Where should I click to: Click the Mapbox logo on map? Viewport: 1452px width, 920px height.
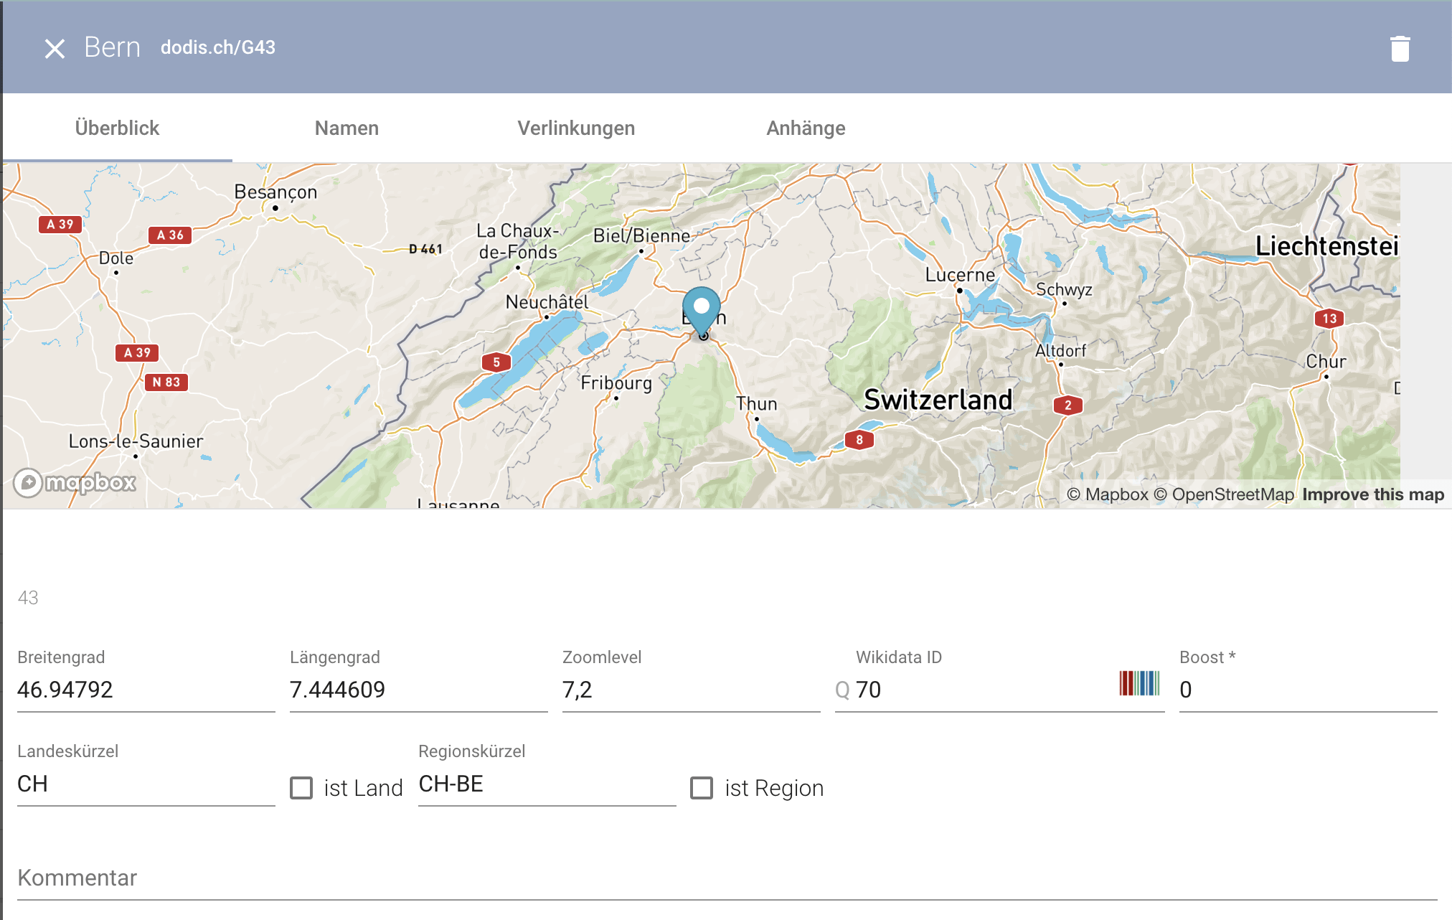(x=75, y=482)
